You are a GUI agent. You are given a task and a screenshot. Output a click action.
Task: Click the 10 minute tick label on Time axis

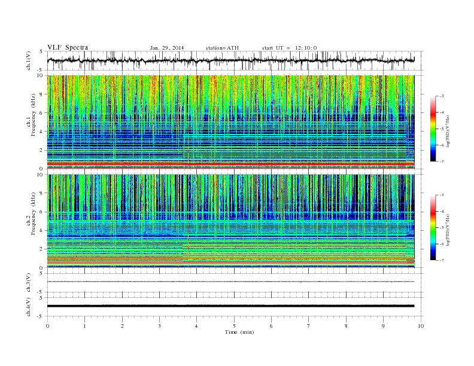421,326
